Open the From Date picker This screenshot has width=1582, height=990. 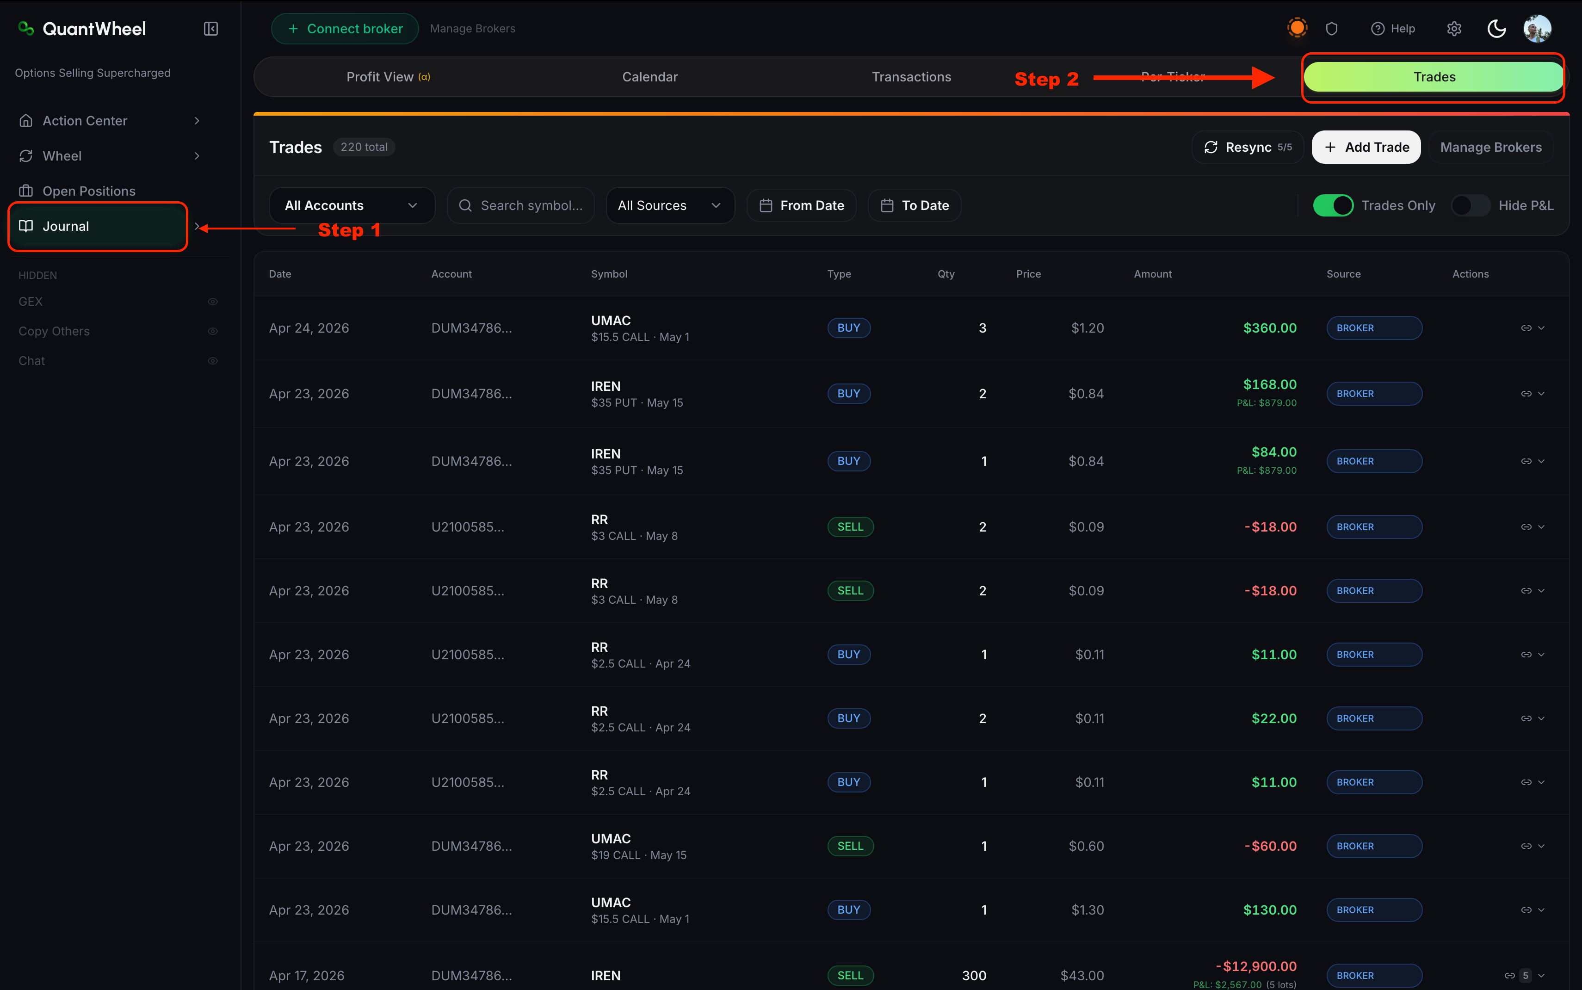[x=801, y=205]
